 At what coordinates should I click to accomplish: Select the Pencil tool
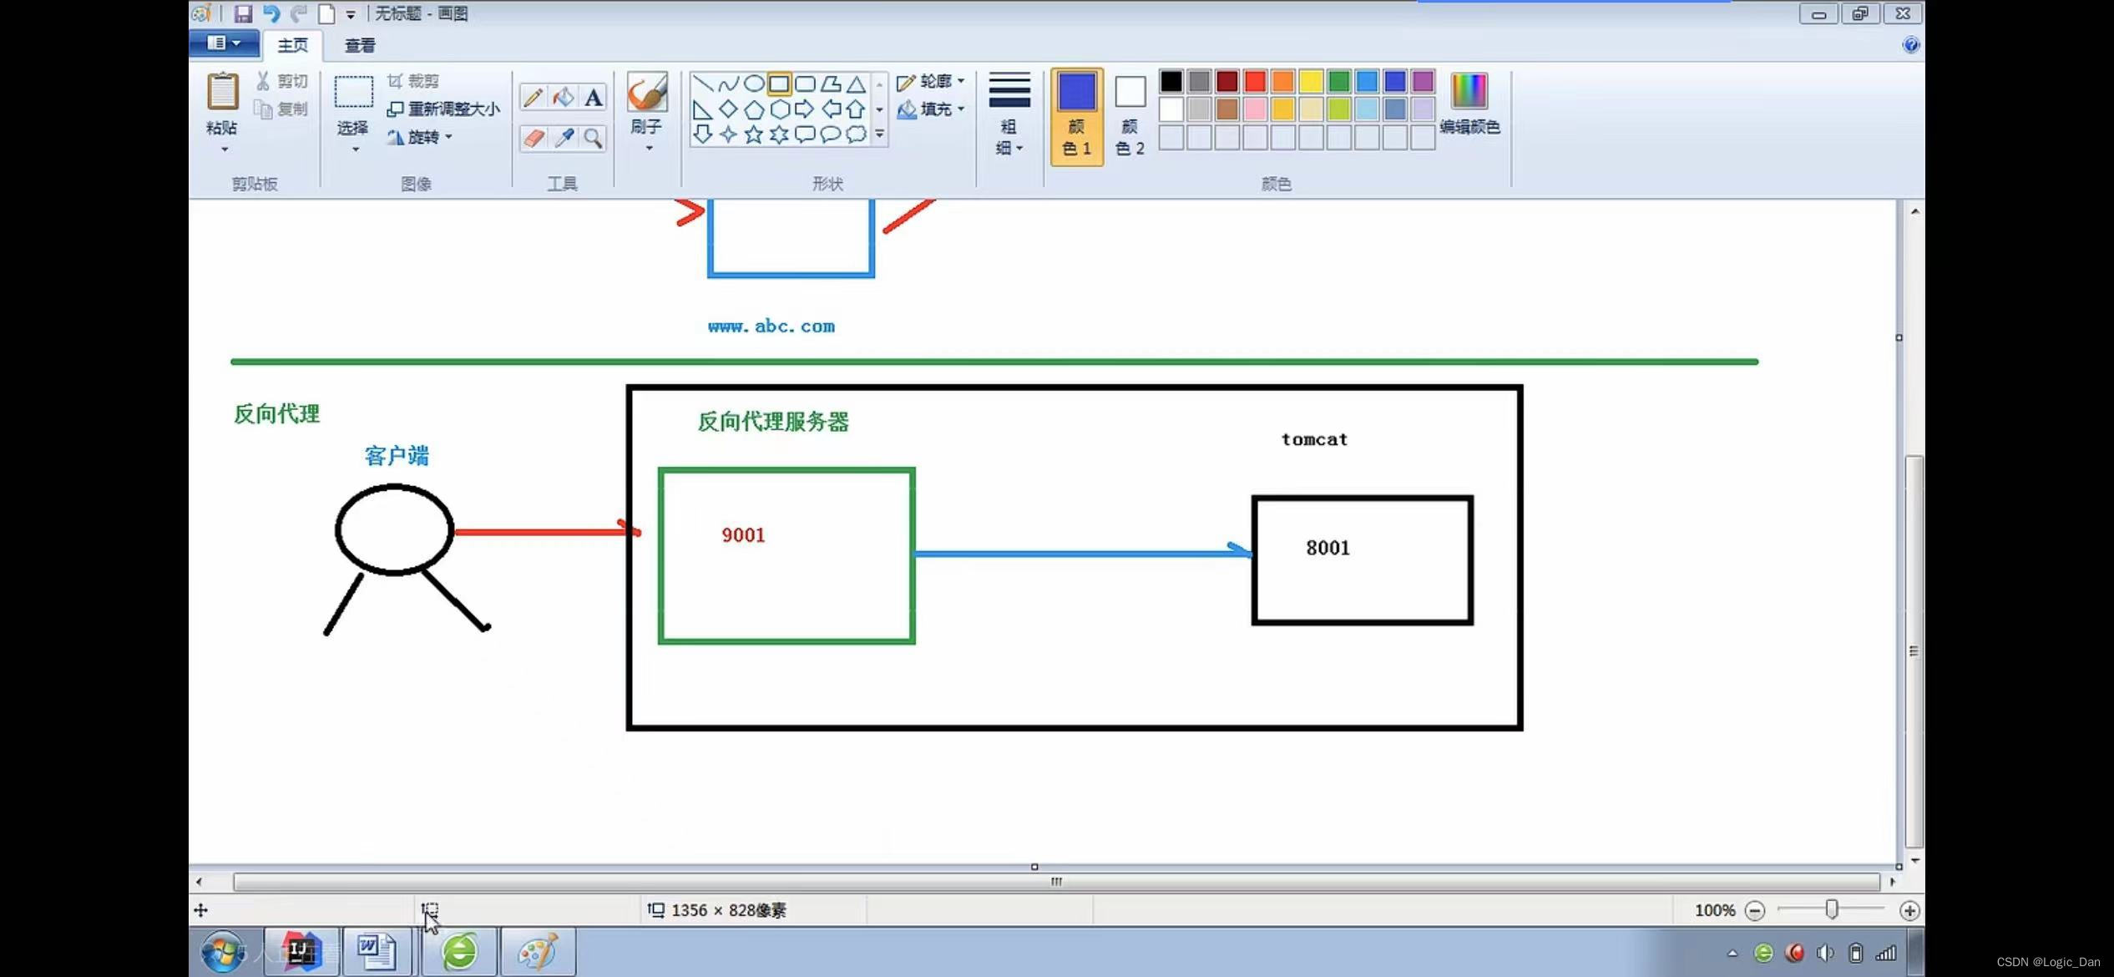[x=533, y=97]
